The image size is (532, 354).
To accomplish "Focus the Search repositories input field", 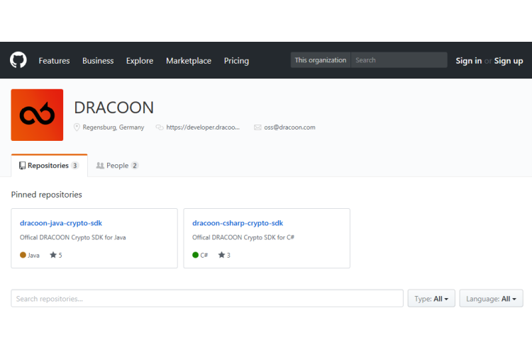I will click(207, 299).
